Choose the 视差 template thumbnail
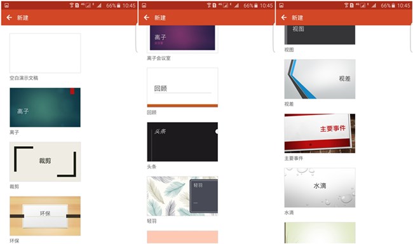This screenshot has width=413, height=244. [x=320, y=79]
